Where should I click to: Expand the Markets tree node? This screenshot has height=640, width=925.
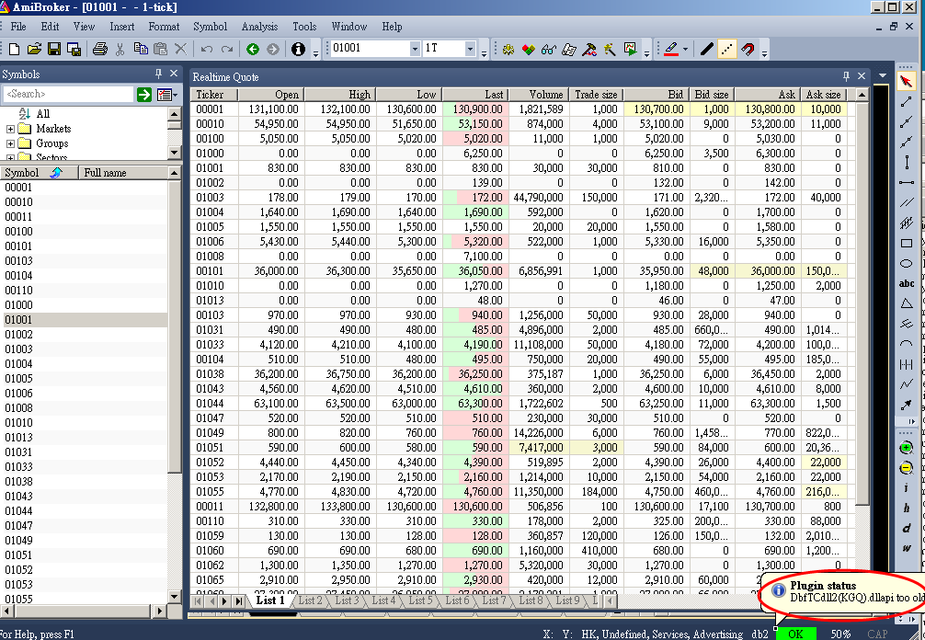[x=10, y=129]
